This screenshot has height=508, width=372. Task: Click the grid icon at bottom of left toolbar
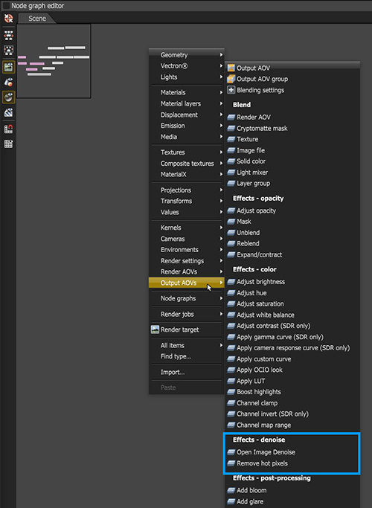8,144
